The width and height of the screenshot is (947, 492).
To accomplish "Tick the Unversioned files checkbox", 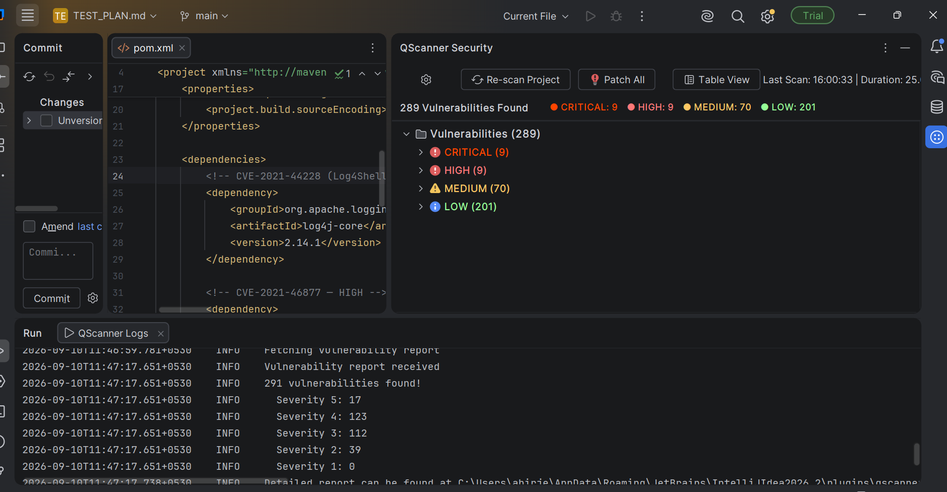I will point(46,120).
